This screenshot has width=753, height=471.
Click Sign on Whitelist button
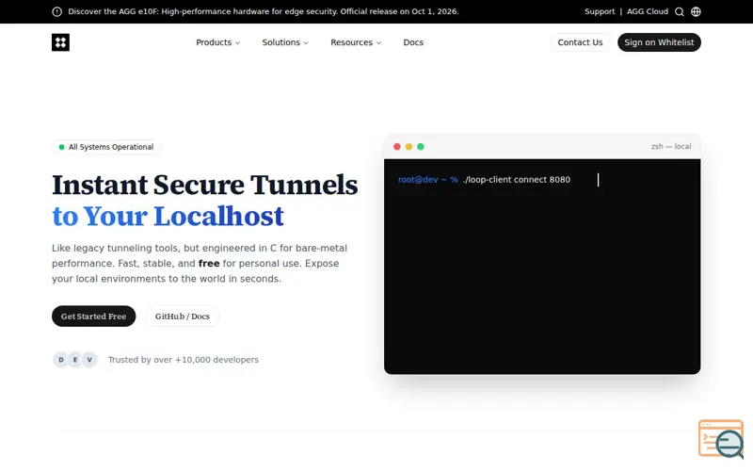[659, 42]
